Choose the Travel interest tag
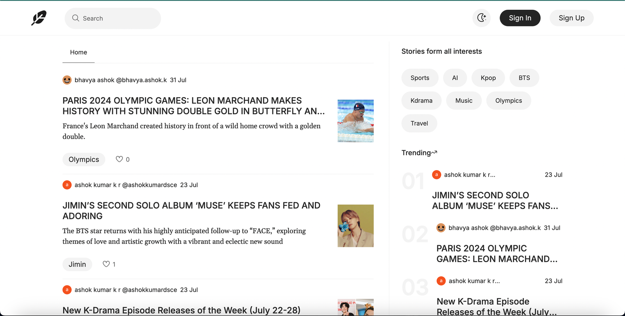Screen dimensions: 625x316 tap(419, 123)
